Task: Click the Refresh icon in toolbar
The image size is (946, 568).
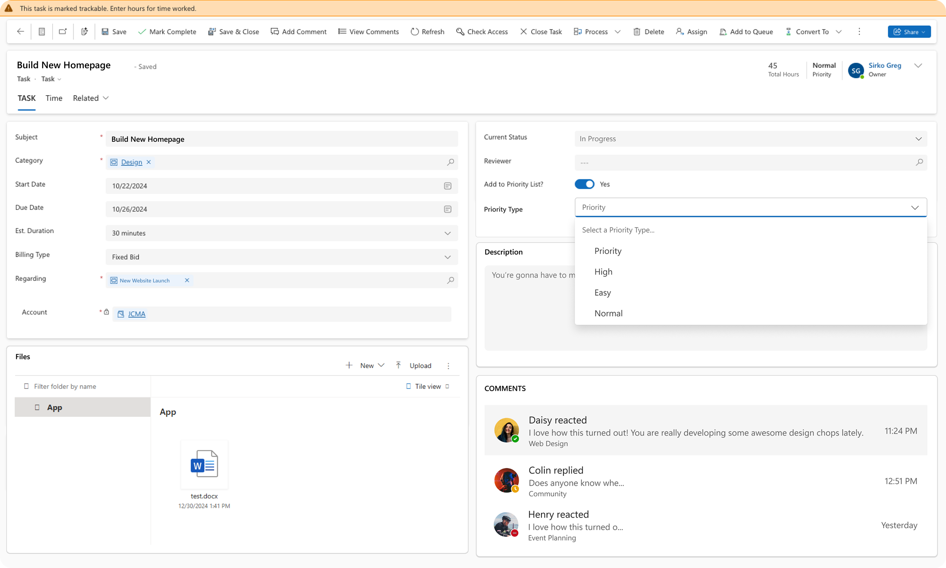Action: pos(414,32)
